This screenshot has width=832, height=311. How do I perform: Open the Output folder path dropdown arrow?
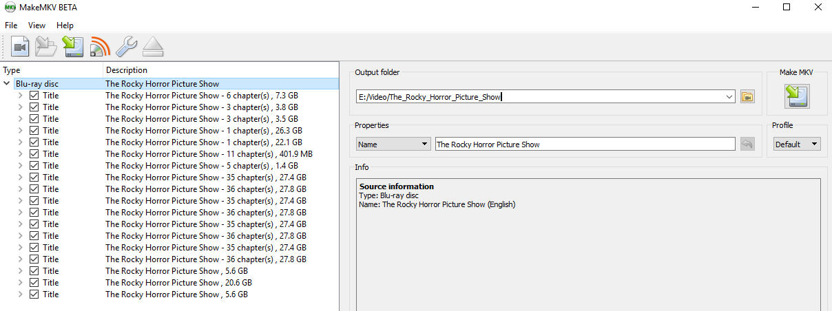click(x=729, y=97)
